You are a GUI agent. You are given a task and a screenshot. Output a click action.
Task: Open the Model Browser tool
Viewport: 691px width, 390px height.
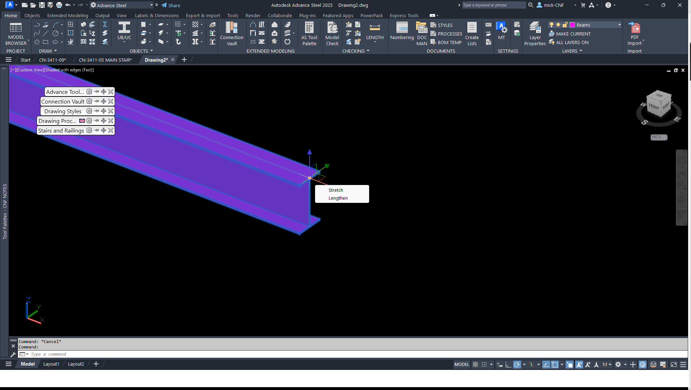(x=16, y=34)
